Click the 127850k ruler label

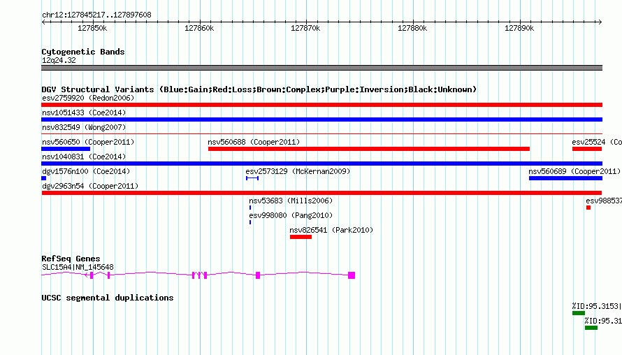pos(92,28)
